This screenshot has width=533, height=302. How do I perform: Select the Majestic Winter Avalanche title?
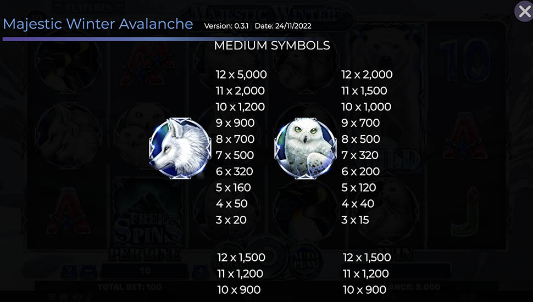pos(98,24)
